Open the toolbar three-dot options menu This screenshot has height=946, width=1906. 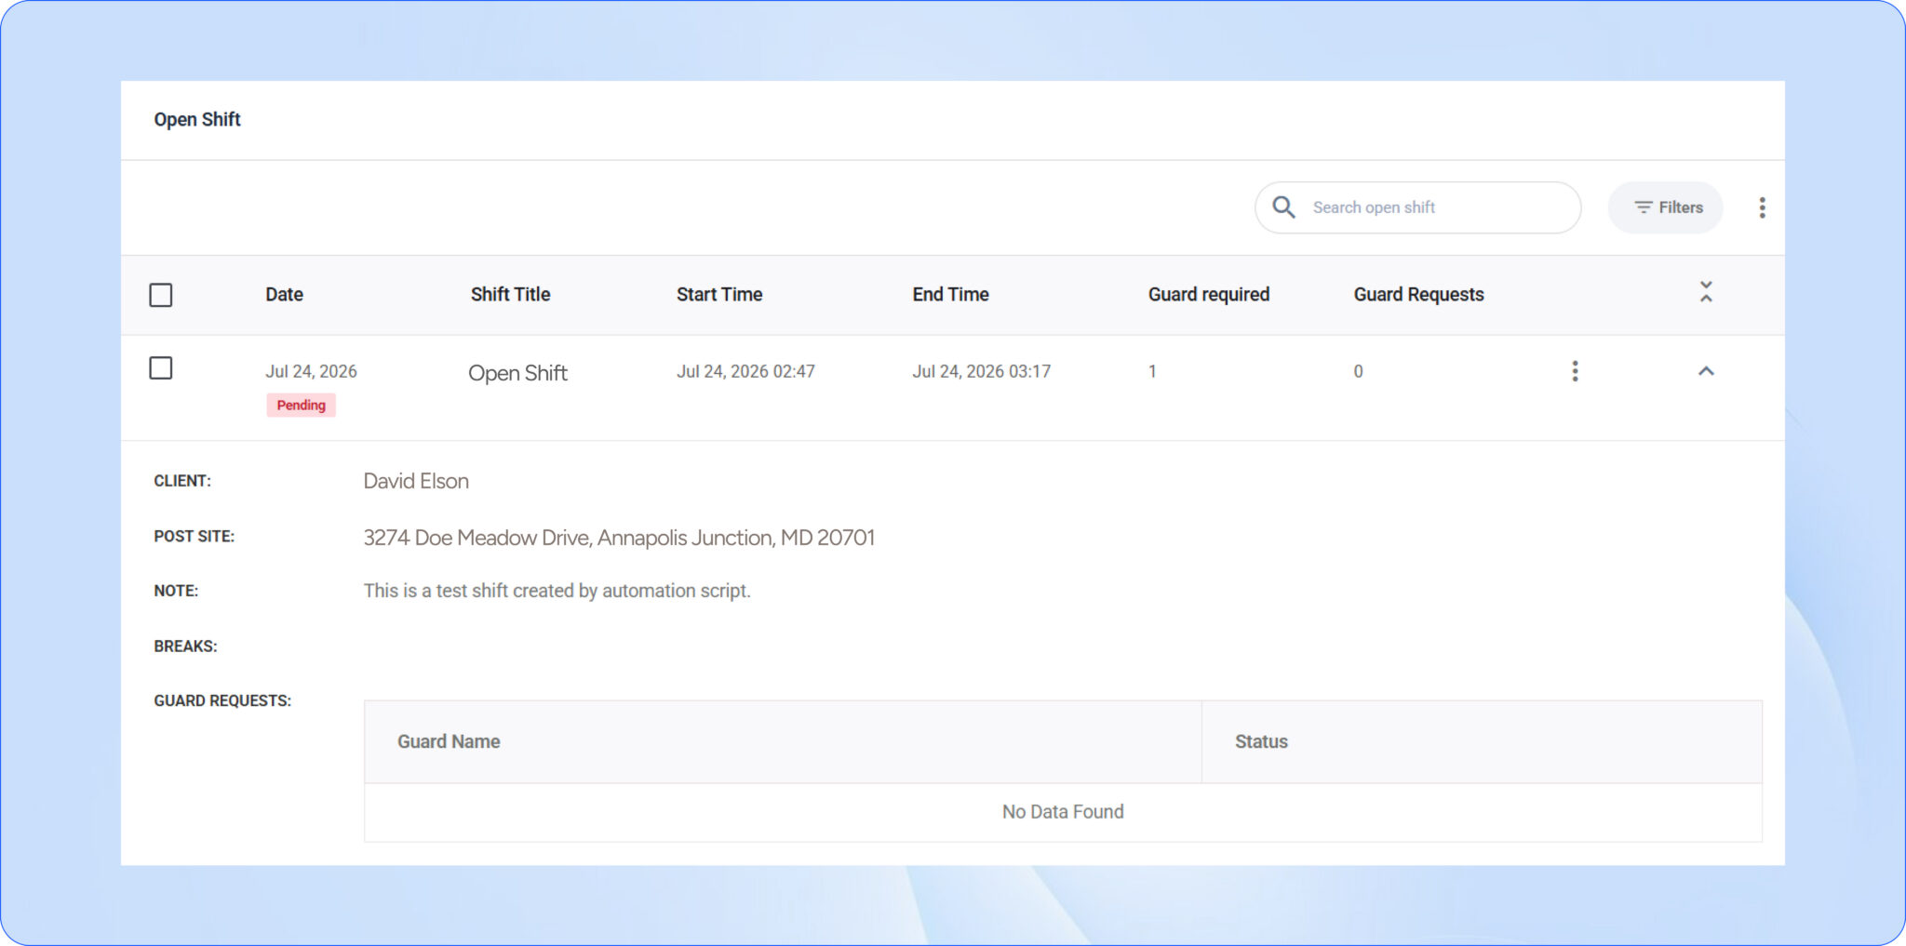1762,207
